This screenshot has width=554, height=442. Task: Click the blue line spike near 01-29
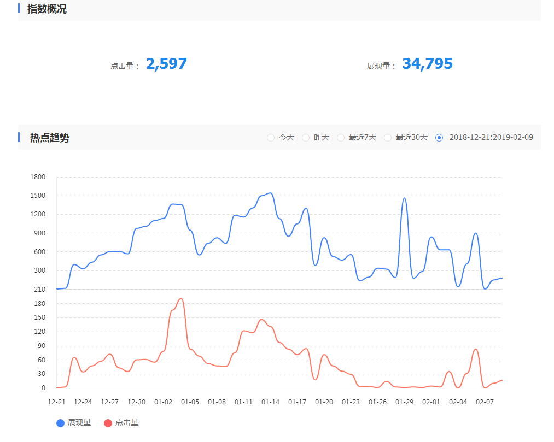pos(404,198)
